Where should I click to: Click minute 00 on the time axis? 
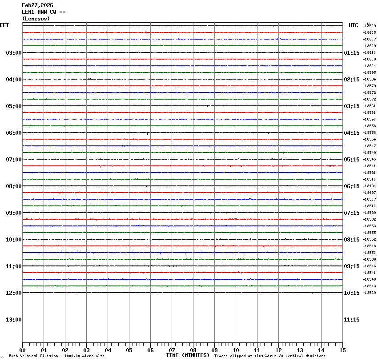click(22, 350)
